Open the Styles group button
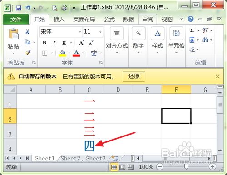The image size is (227, 175). click(x=158, y=40)
